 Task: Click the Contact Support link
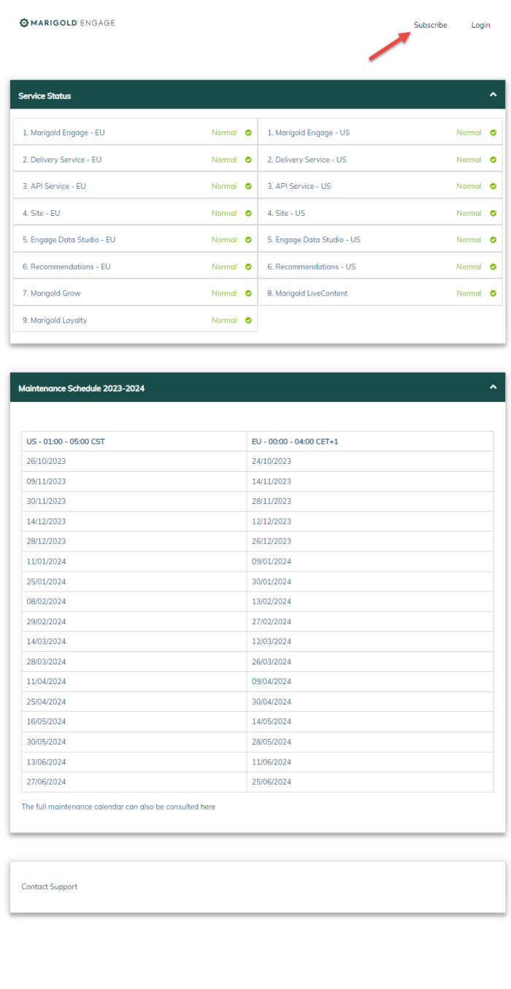pyautogui.click(x=49, y=887)
